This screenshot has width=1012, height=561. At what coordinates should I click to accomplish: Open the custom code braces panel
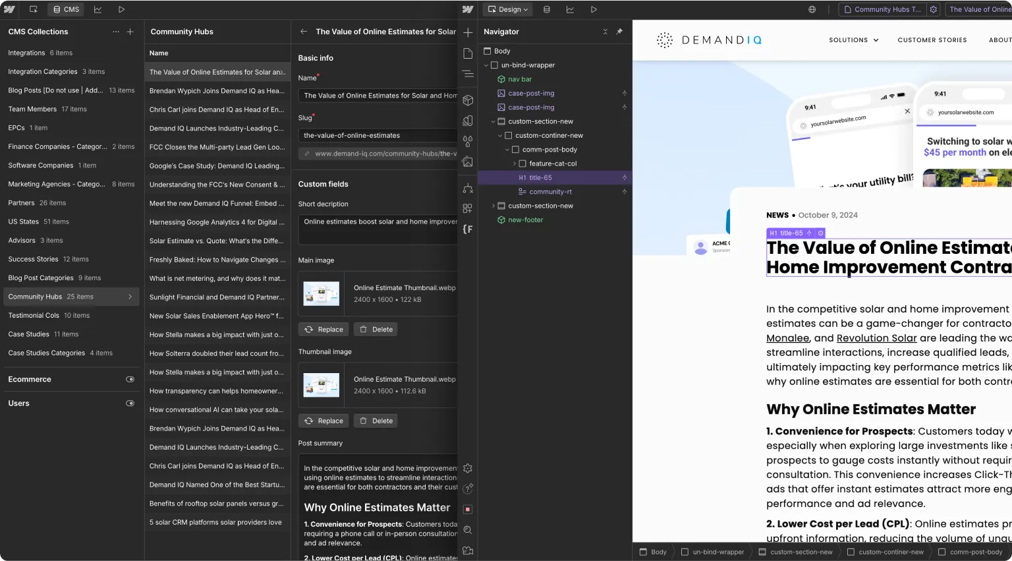coord(468,229)
